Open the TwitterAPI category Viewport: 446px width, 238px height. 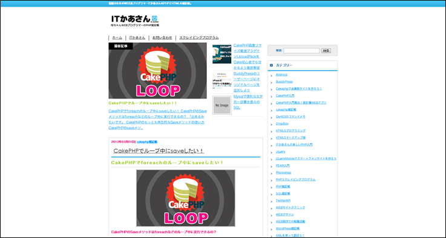click(x=283, y=201)
